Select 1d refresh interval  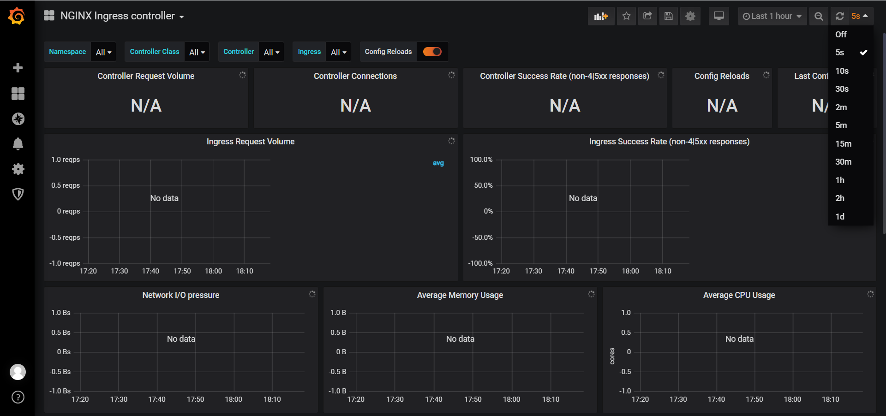(851, 217)
